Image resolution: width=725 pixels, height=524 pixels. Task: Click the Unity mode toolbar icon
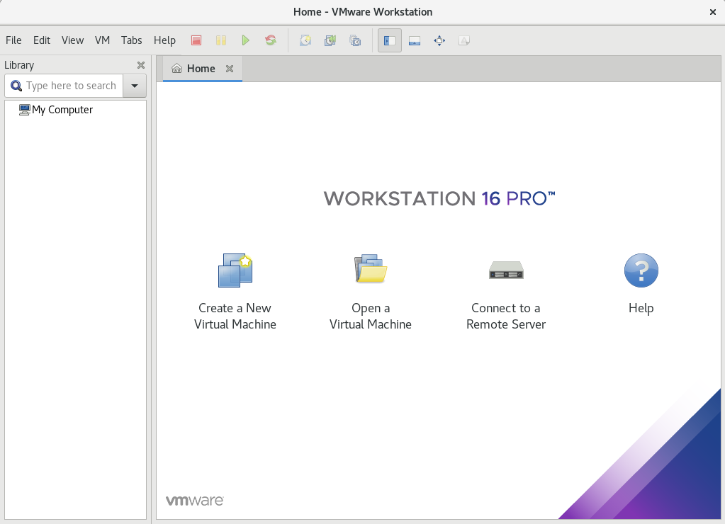(464, 40)
